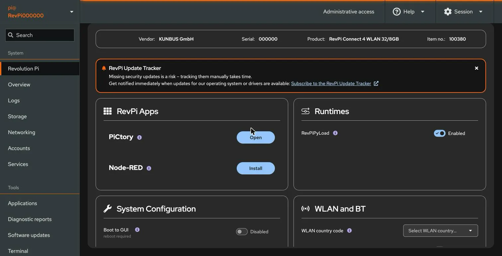The height and width of the screenshot is (256, 502).
Task: Click the RevPi Update Tracker bell icon
Action: pos(104,68)
